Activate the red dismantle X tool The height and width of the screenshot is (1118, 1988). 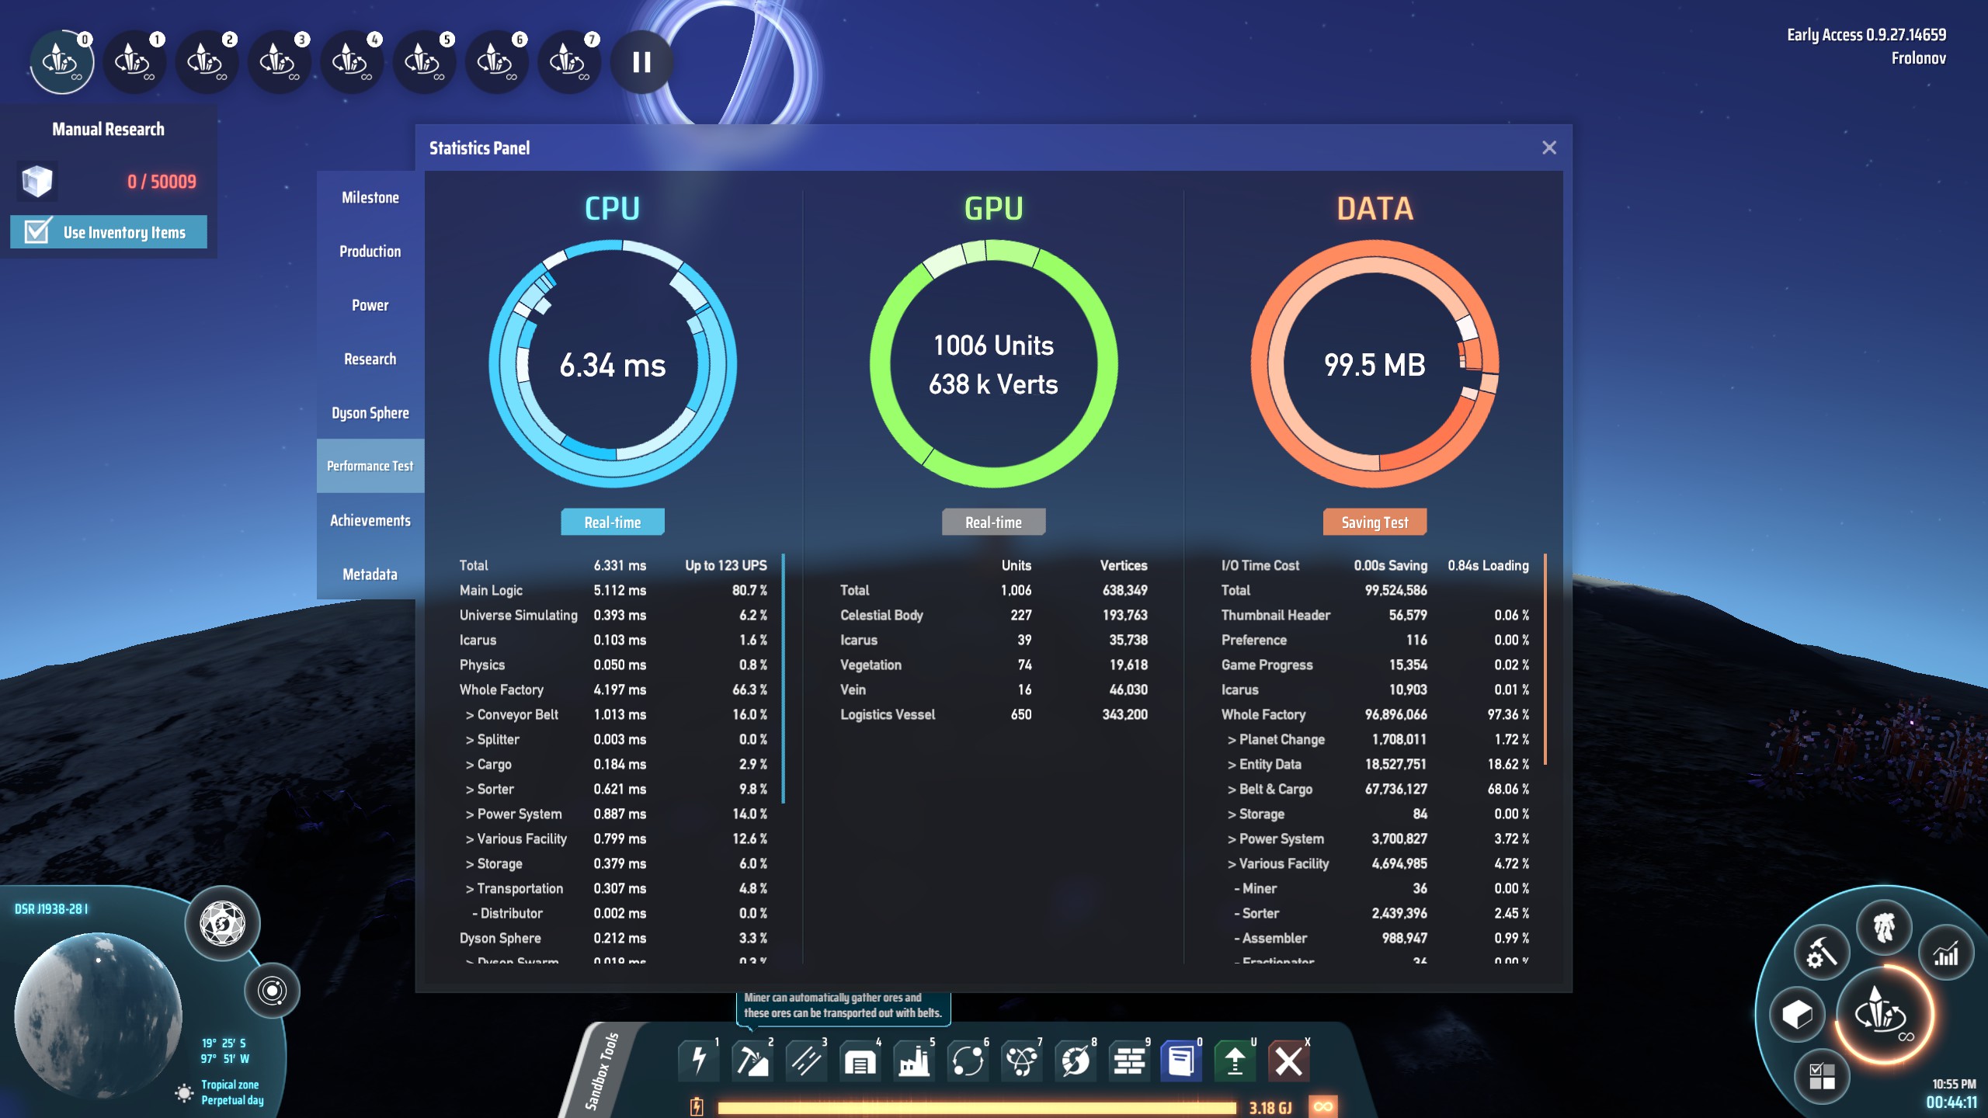coord(1288,1061)
